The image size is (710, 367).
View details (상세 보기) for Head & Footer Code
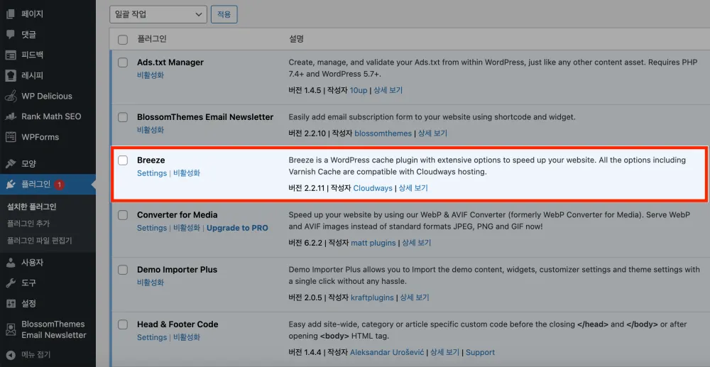(444, 352)
